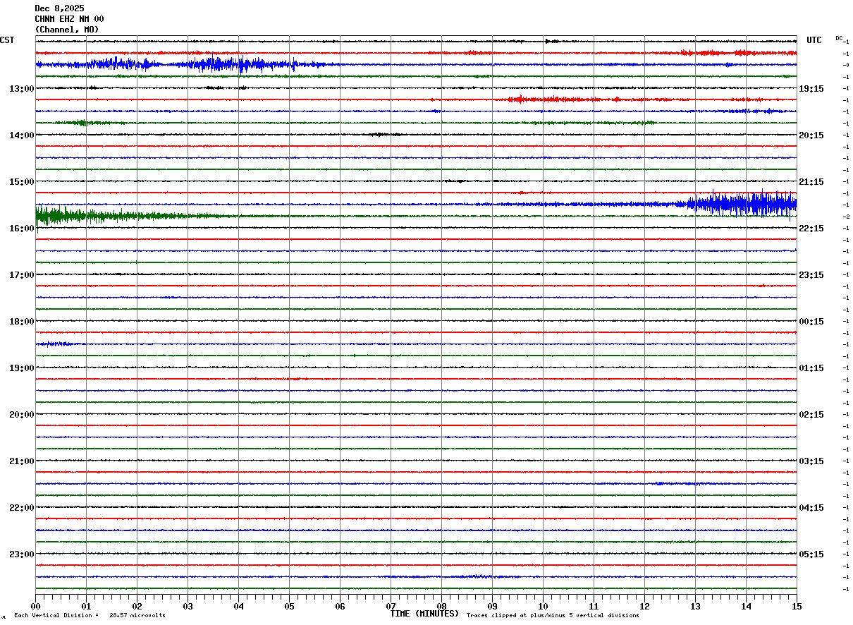This screenshot has height=625, width=853.
Task: Click the TIME (MINUTES) axis title
Action: (x=424, y=614)
